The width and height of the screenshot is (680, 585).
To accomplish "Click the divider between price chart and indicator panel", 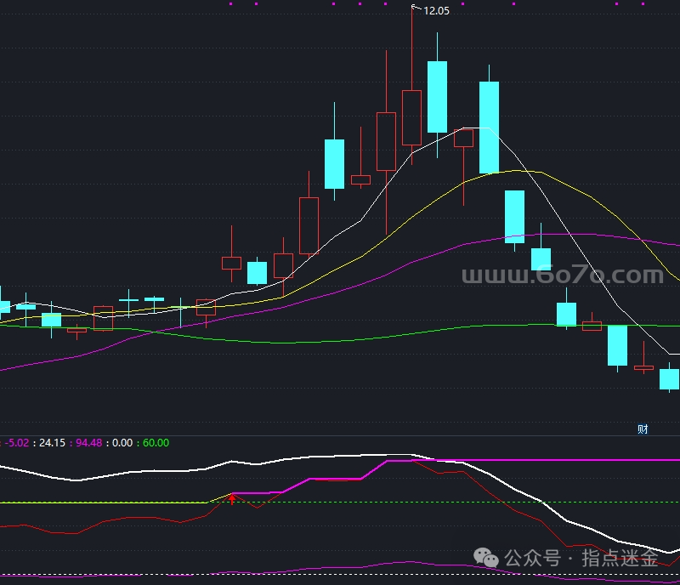I will tap(340, 435).
